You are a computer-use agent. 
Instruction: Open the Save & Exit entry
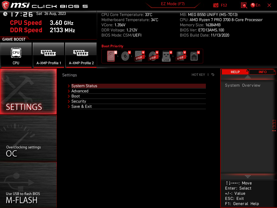tap(138, 106)
